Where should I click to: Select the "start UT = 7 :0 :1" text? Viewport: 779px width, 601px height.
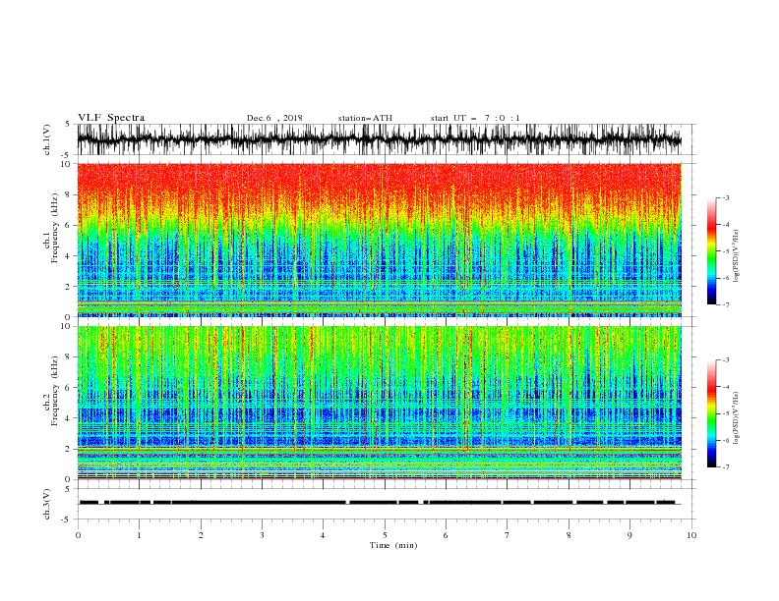tap(475, 118)
